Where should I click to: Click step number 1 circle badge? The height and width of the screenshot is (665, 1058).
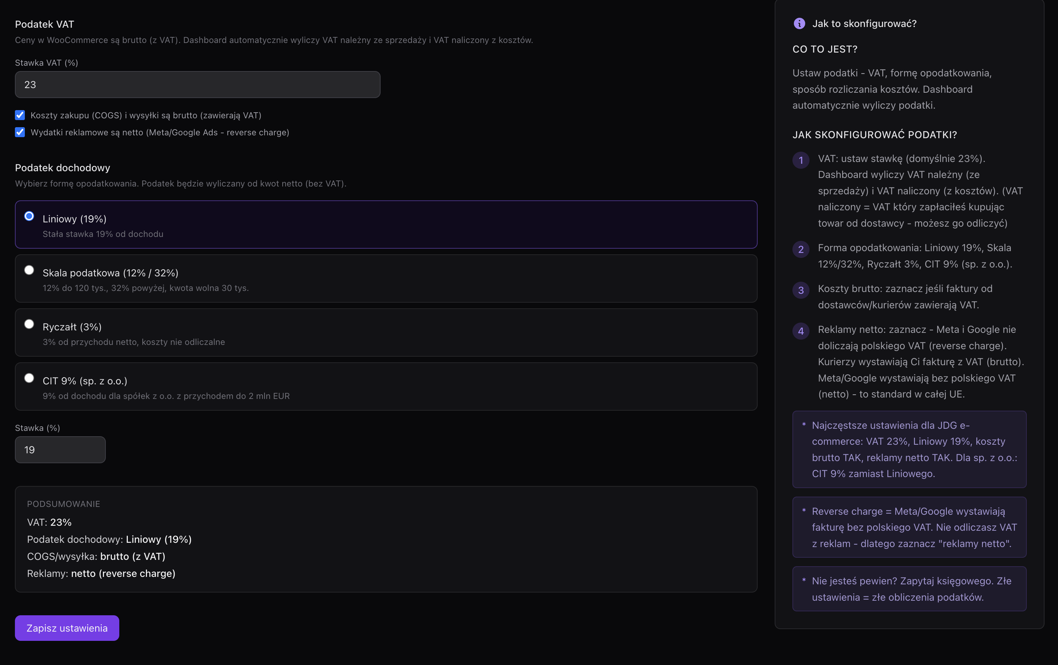pos(801,160)
